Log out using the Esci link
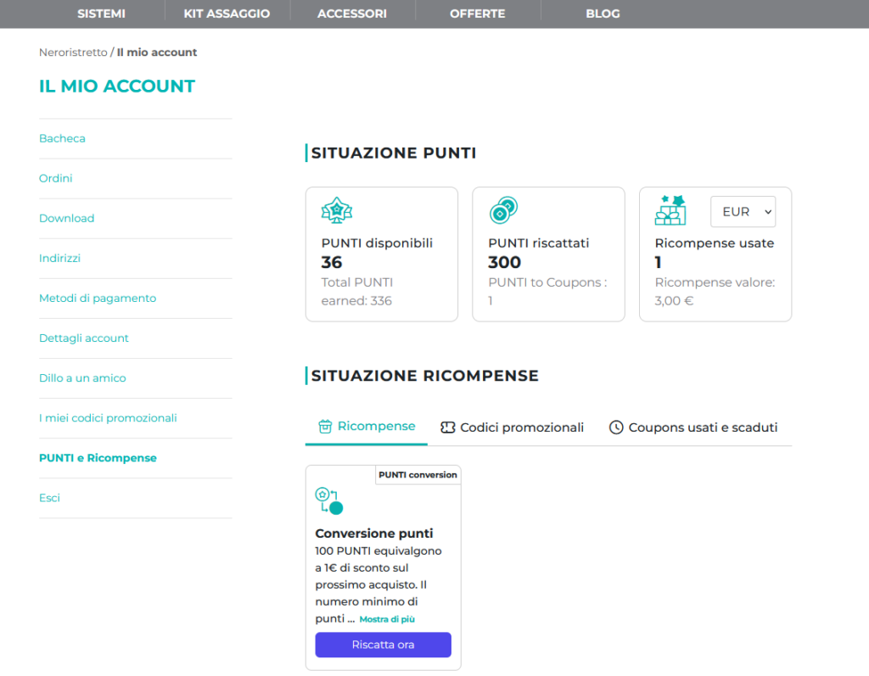The image size is (869, 676). pos(49,497)
